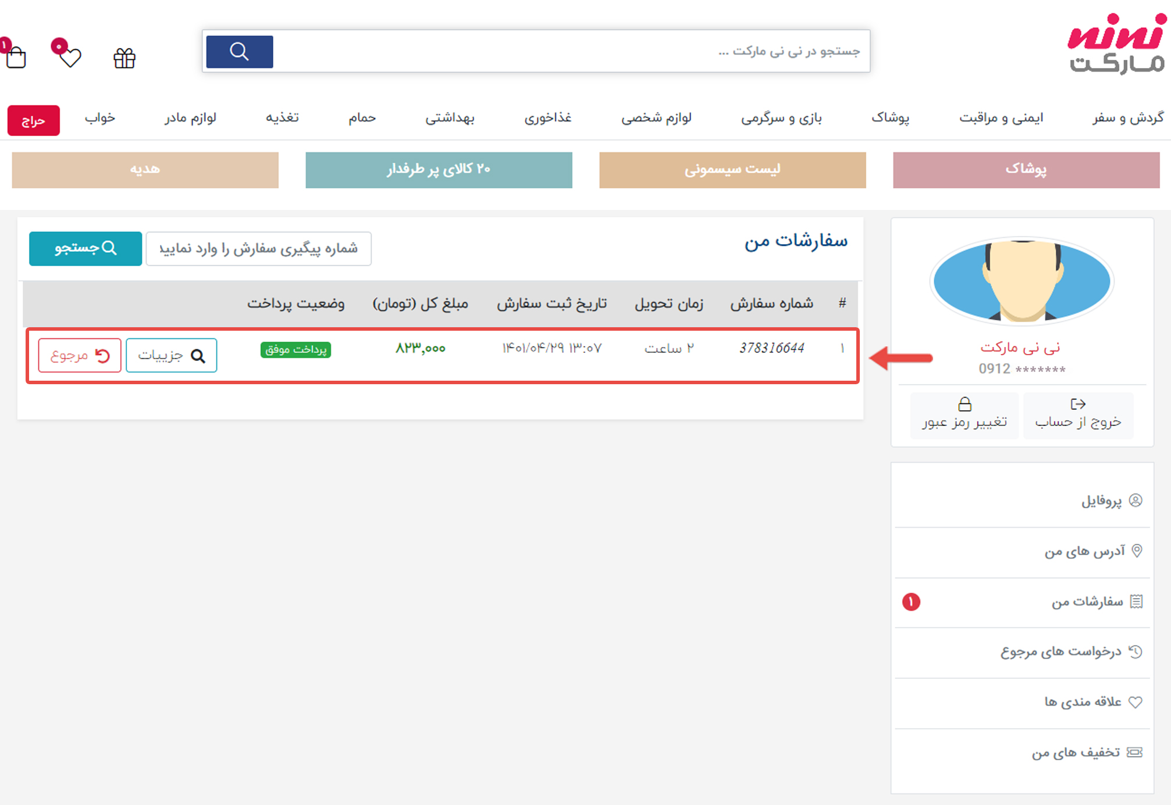Click the order Details (جزییات) button

point(171,355)
